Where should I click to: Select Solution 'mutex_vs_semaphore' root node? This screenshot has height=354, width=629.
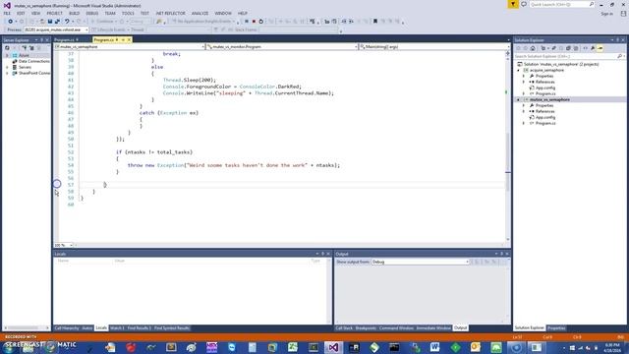point(561,64)
